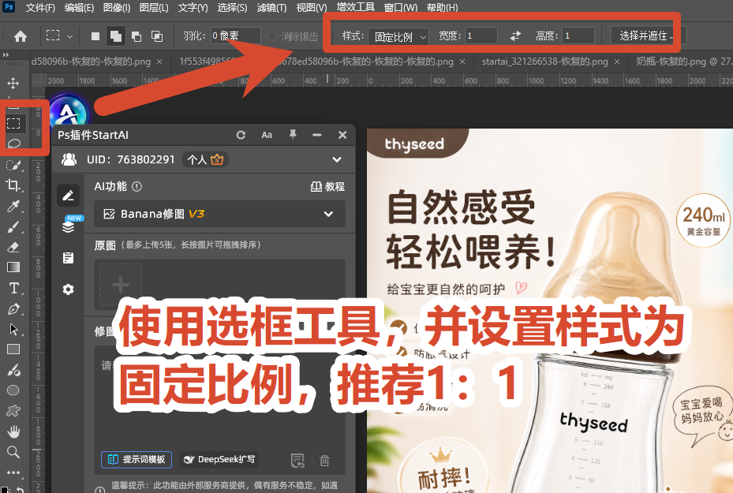
Task: Click the swap width and height arrows
Action: point(515,35)
